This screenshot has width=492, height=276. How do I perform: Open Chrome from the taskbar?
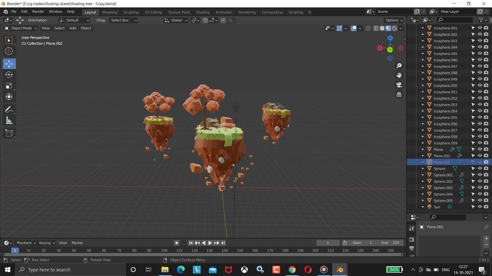pos(292,270)
